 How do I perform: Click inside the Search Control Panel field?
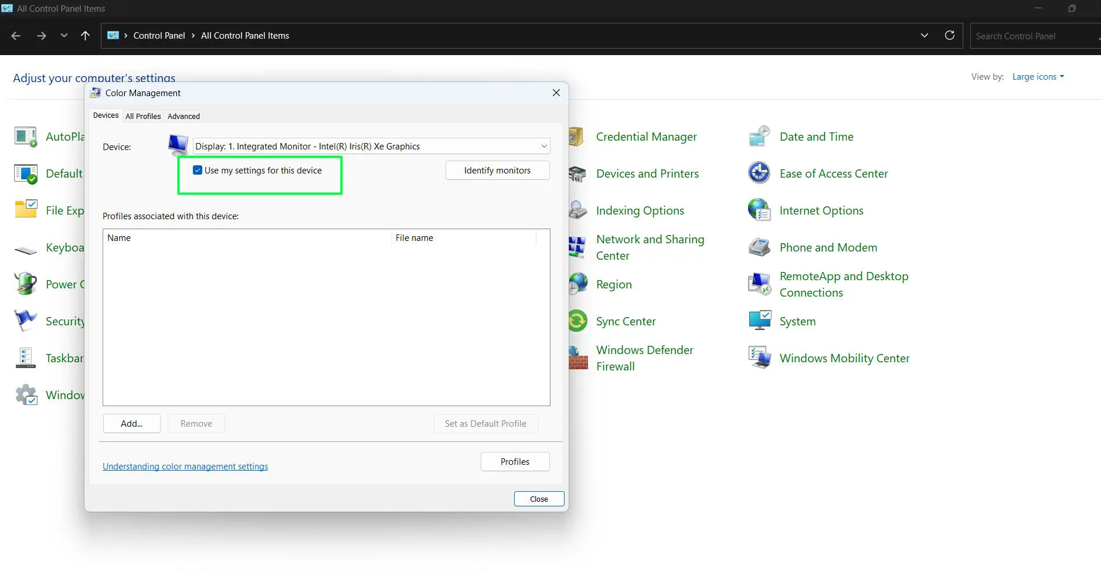(x=1032, y=36)
